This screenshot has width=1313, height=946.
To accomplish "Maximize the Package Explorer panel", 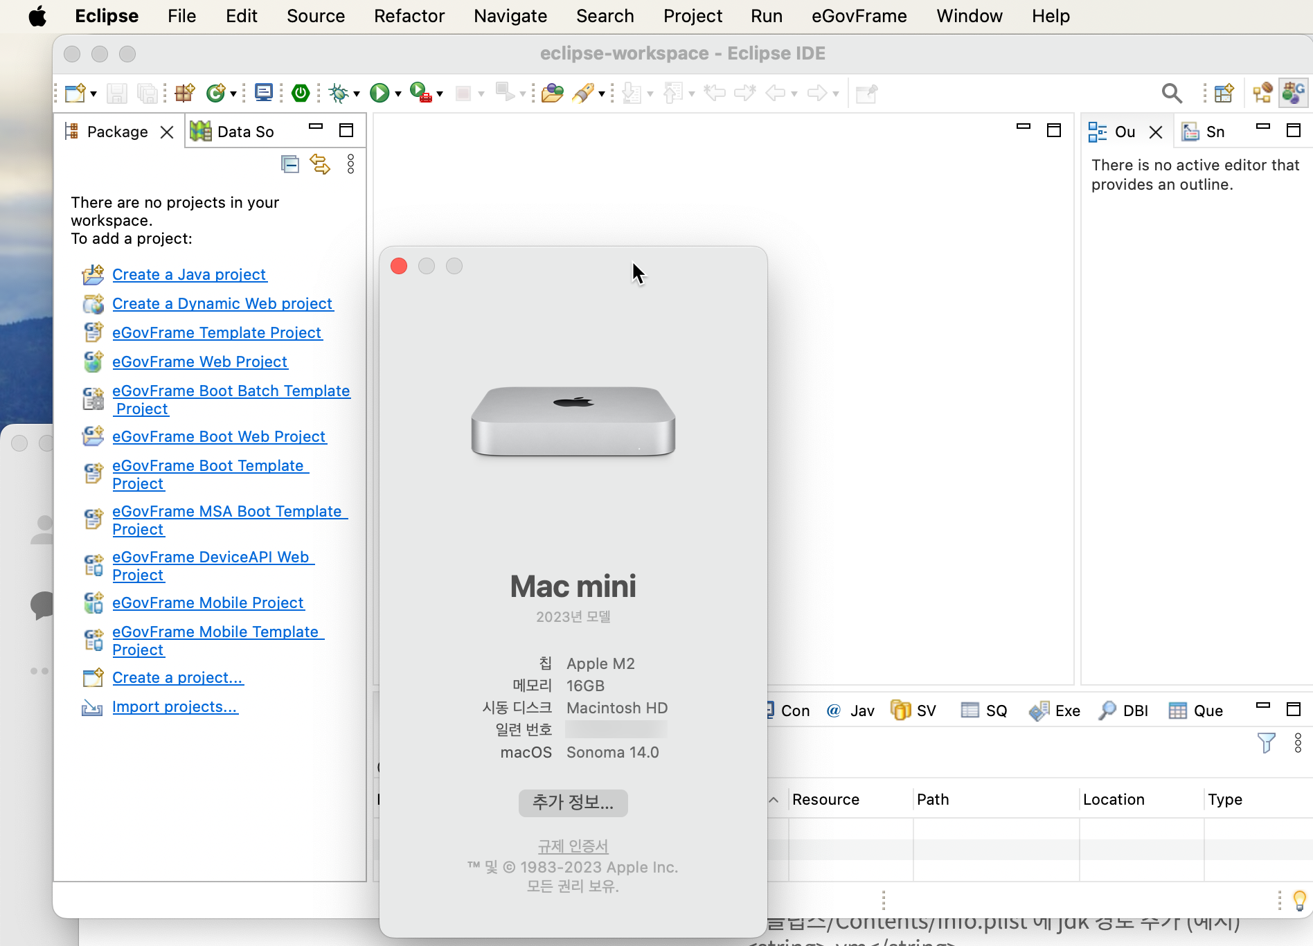I will click(346, 130).
